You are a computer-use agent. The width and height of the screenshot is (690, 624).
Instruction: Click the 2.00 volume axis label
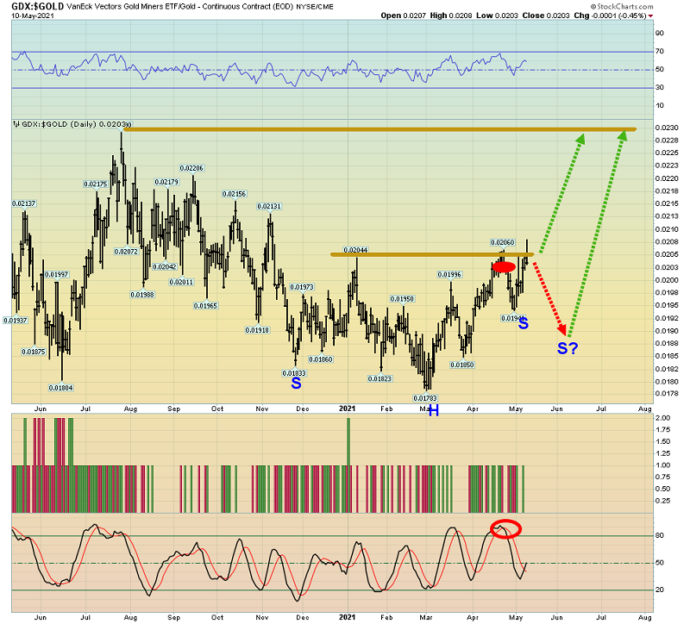662,418
